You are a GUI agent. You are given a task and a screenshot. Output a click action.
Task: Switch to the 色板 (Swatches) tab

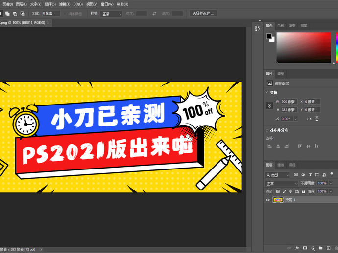click(281, 26)
